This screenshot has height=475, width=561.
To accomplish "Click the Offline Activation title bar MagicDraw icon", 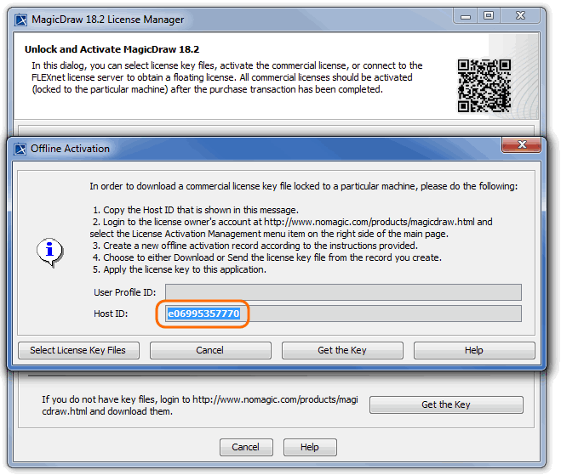I will [x=20, y=149].
